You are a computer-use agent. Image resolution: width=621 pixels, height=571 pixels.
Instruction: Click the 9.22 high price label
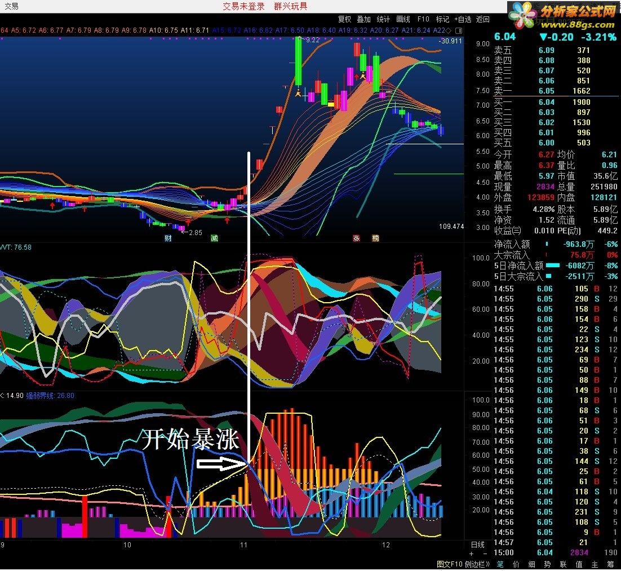pos(312,40)
